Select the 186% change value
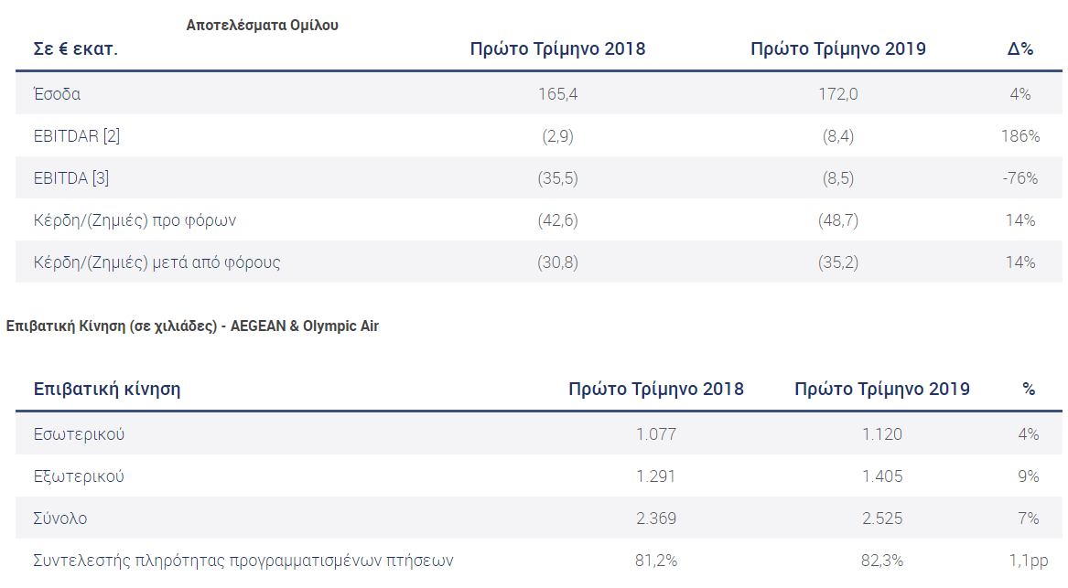 (x=1020, y=136)
